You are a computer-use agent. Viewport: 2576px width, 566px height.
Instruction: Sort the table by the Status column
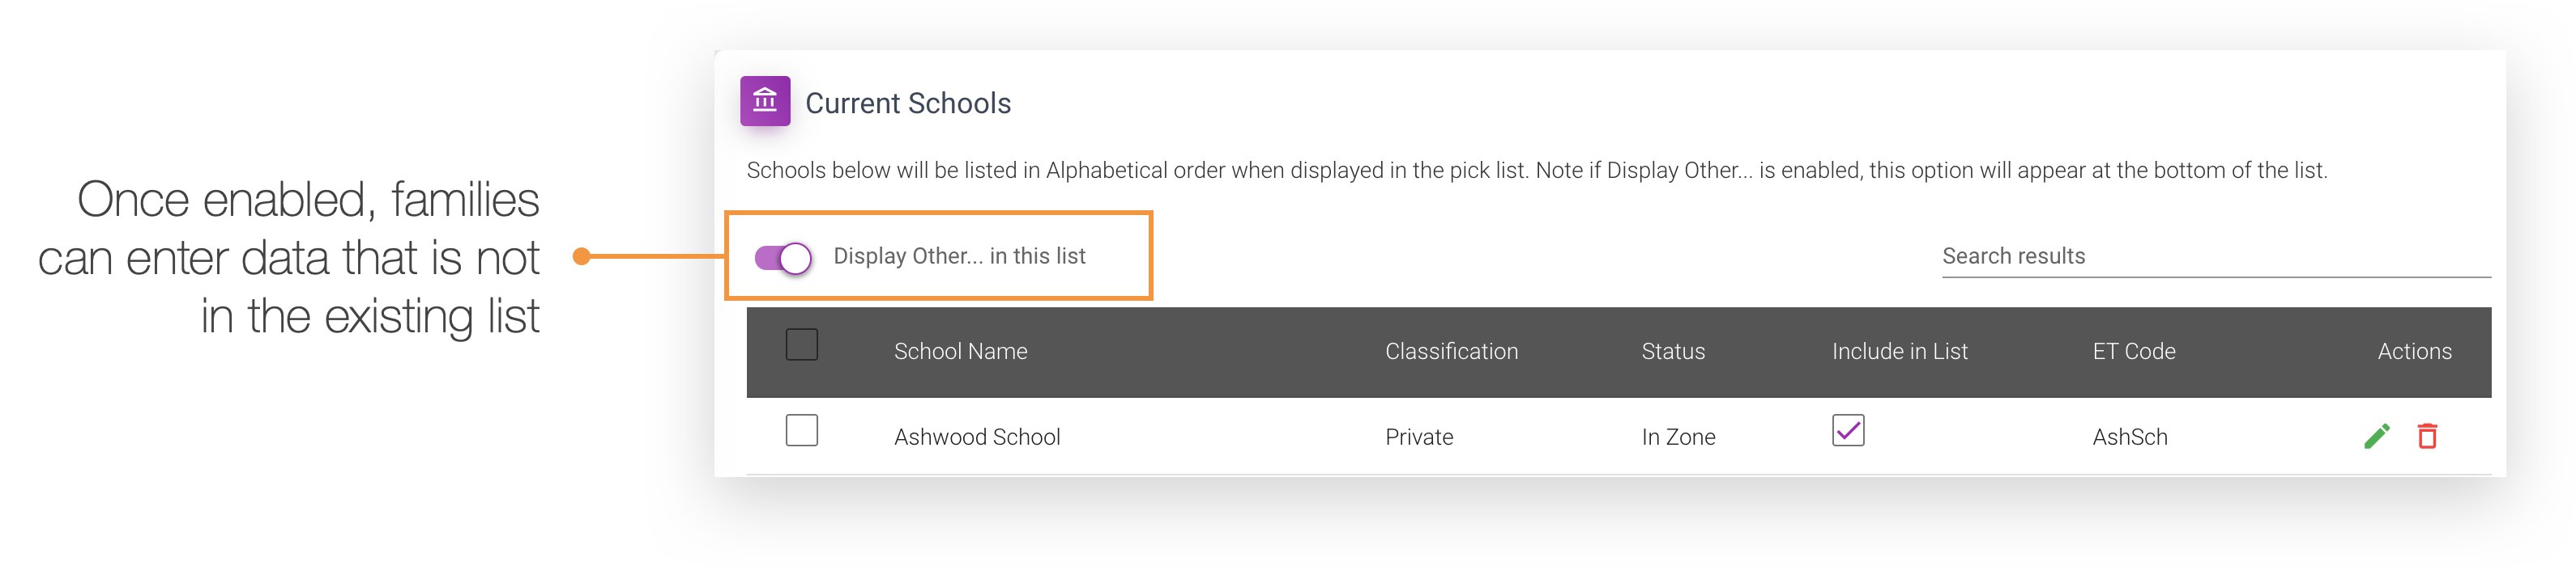tap(1672, 350)
